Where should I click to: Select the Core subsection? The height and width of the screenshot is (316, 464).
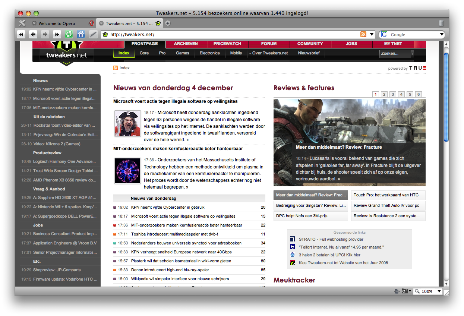pos(144,53)
